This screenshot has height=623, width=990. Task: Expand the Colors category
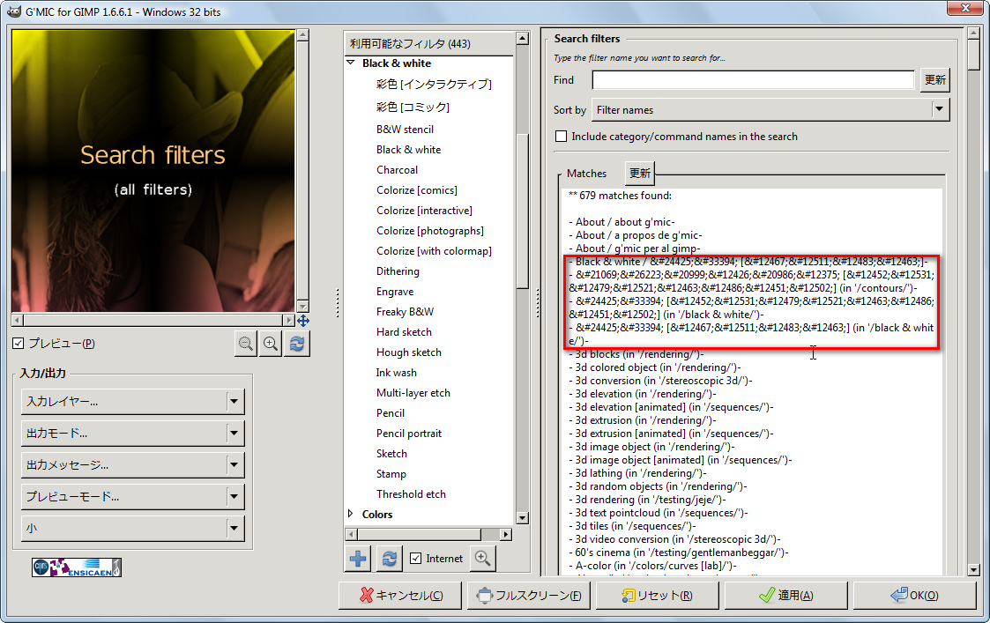(x=350, y=514)
